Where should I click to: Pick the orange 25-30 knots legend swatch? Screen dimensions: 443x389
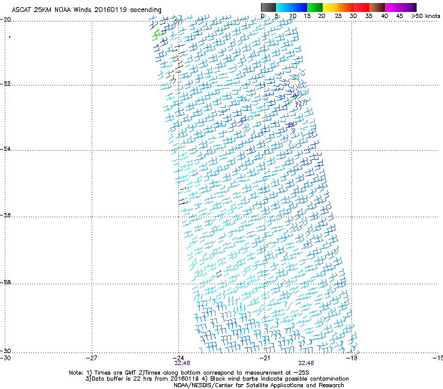click(x=345, y=7)
